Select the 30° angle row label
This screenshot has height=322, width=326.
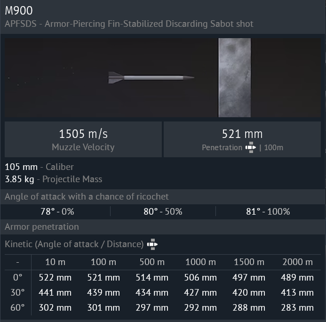coord(17,292)
